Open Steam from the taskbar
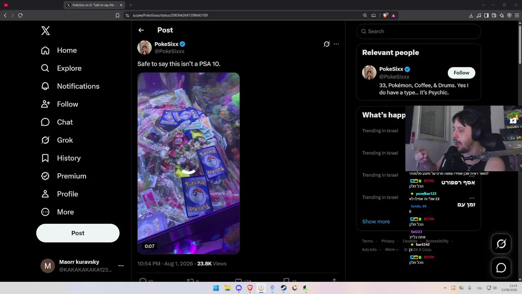Screen dimensions: 522x294 [x=283, y=288]
